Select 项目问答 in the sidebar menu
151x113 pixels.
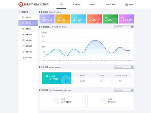[28, 40]
